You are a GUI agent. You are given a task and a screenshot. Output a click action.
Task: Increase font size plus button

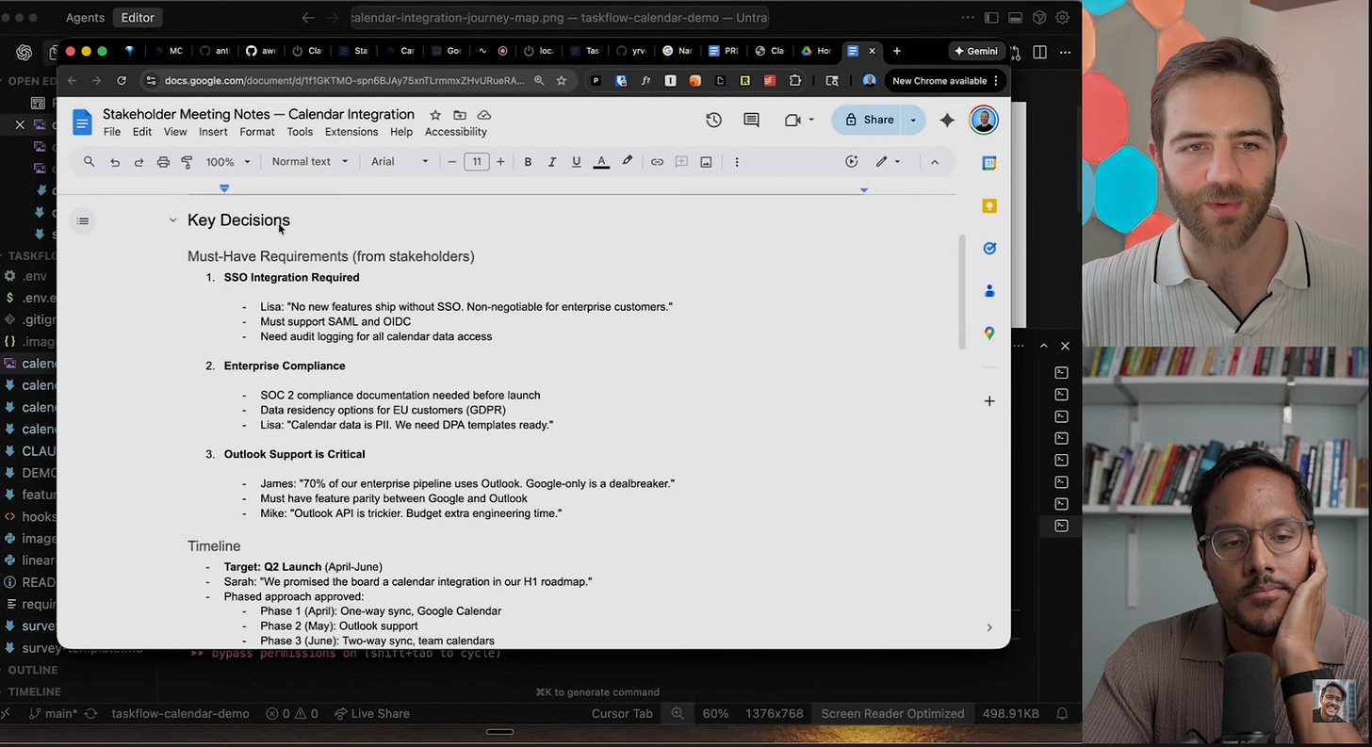(500, 162)
